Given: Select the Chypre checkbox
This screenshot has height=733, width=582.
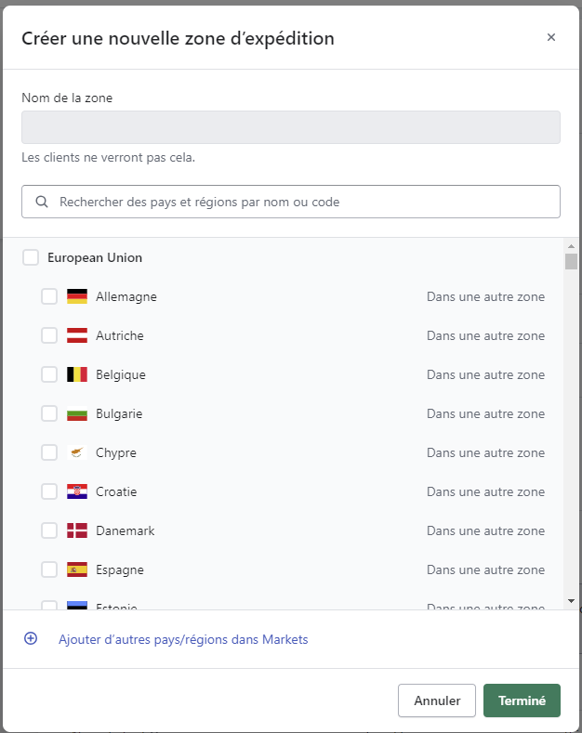Looking at the screenshot, I should click(x=49, y=453).
